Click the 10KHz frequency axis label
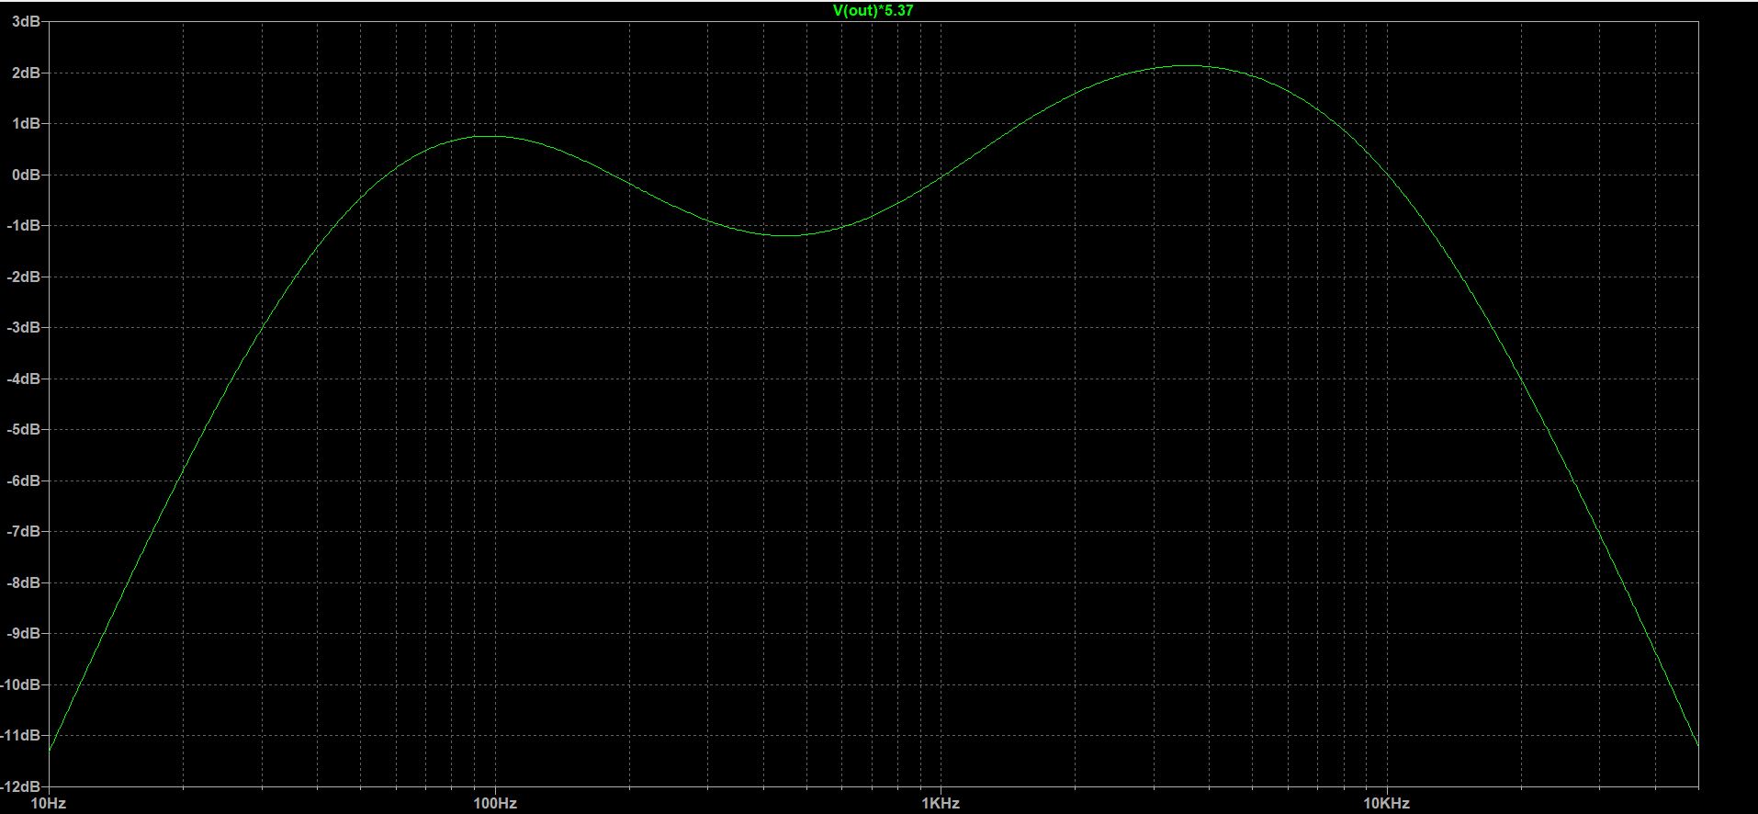 [x=1386, y=803]
